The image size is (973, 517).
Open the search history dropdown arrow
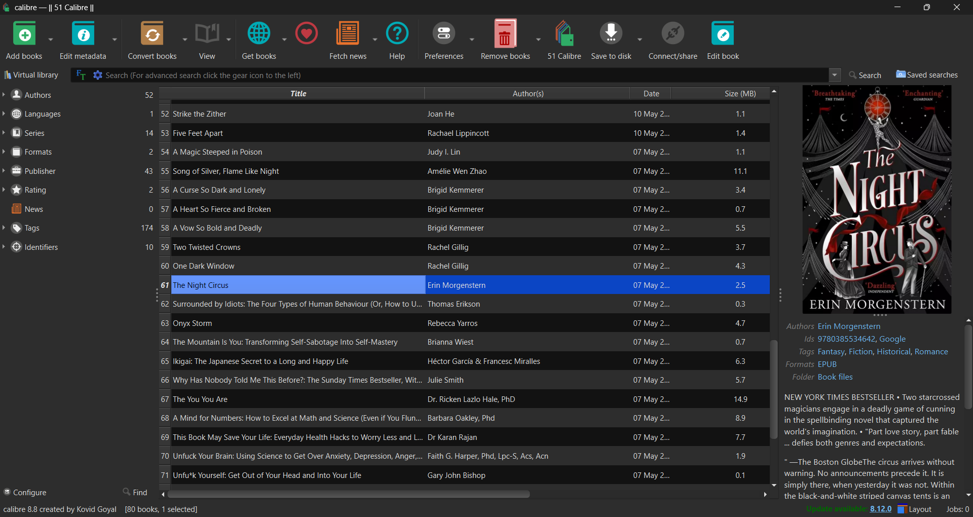coord(834,75)
